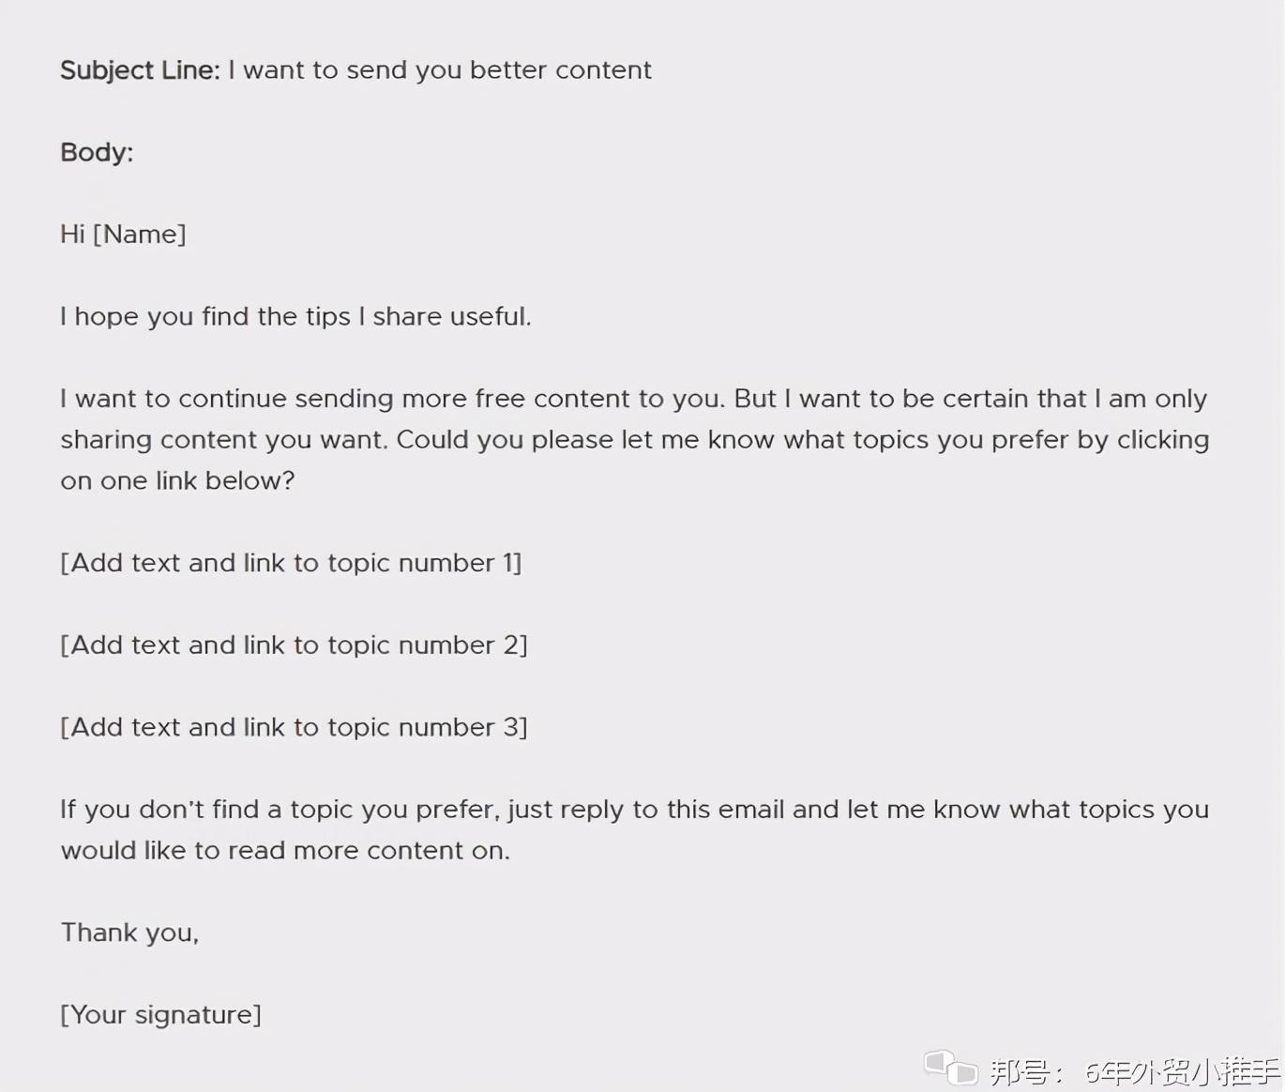Click the line starting "I want to continue sending"

pos(633,399)
